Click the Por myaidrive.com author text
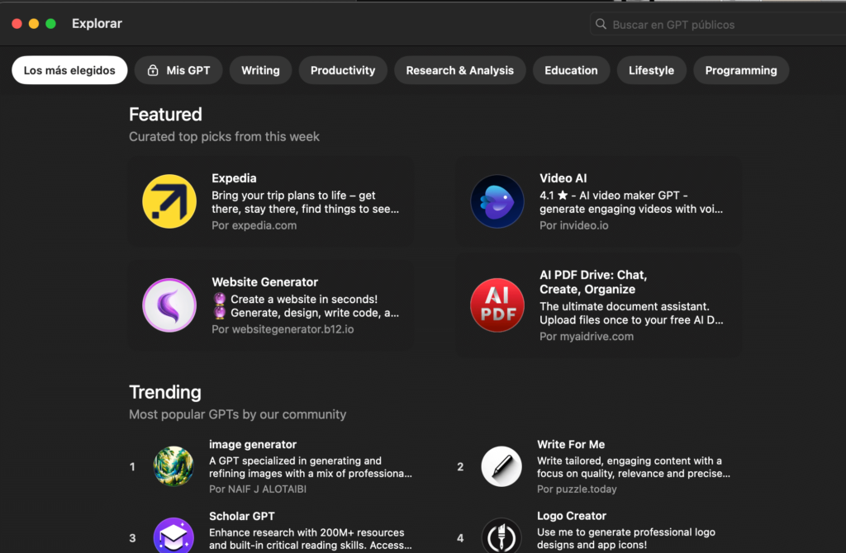 point(587,336)
